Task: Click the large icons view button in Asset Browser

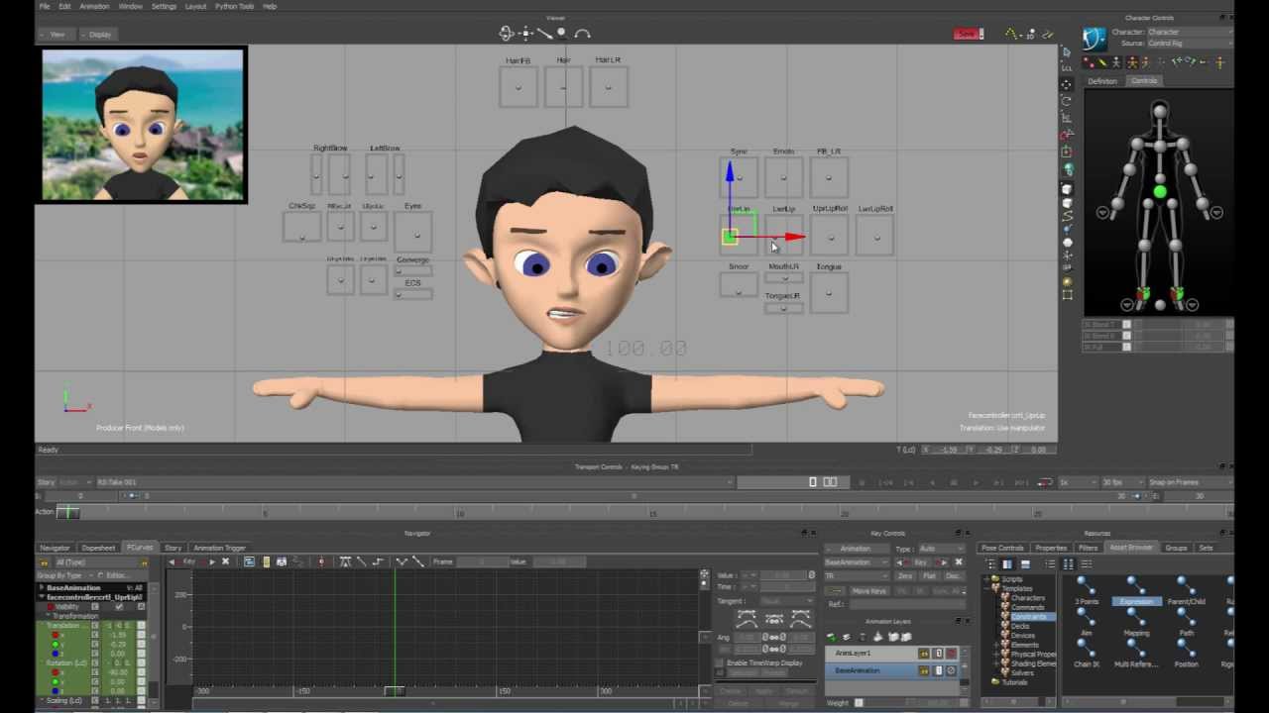Action: click(1069, 563)
